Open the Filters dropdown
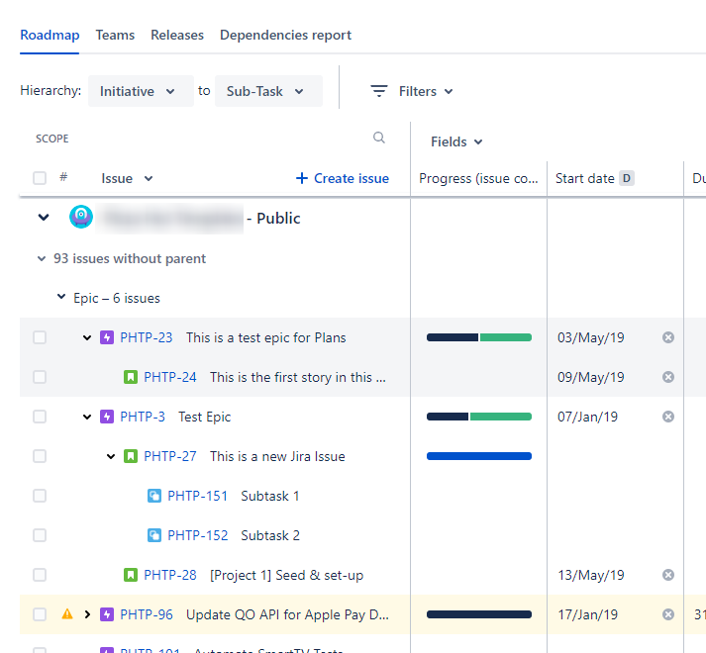This screenshot has height=653, width=706. click(x=412, y=91)
